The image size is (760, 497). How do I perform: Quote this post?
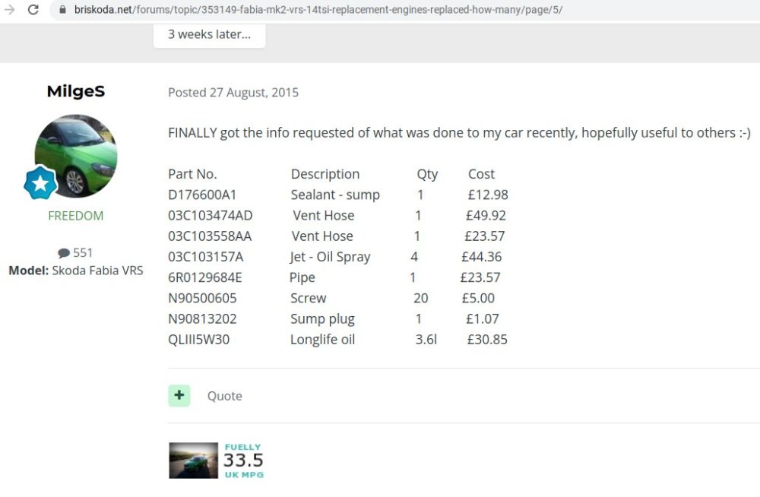tap(224, 396)
